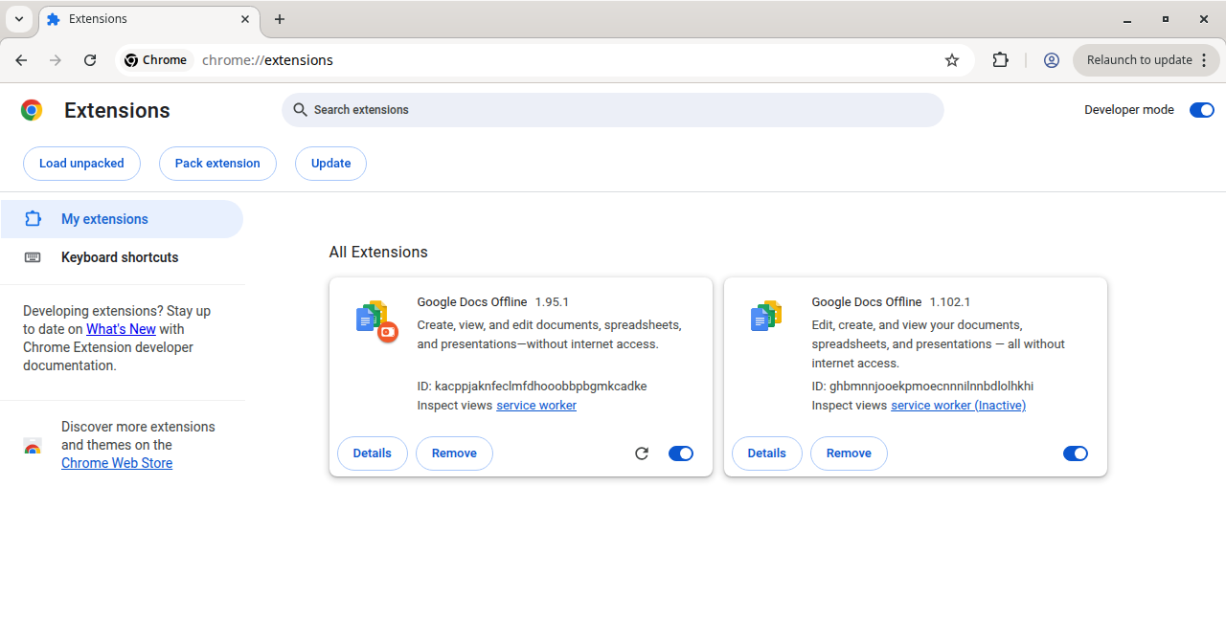Remove Google Docs Offline 1.95.1
1226x641 pixels.
[x=454, y=453]
